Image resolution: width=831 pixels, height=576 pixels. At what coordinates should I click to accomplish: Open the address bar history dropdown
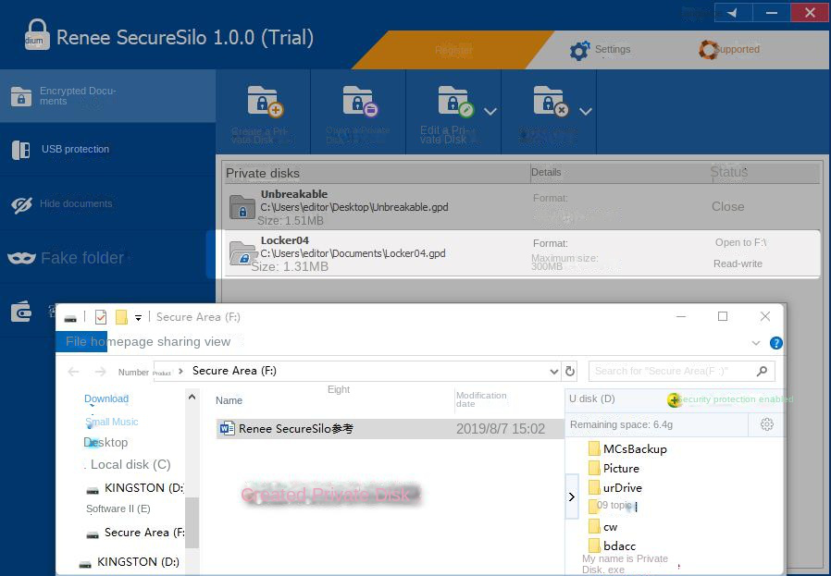click(x=554, y=372)
